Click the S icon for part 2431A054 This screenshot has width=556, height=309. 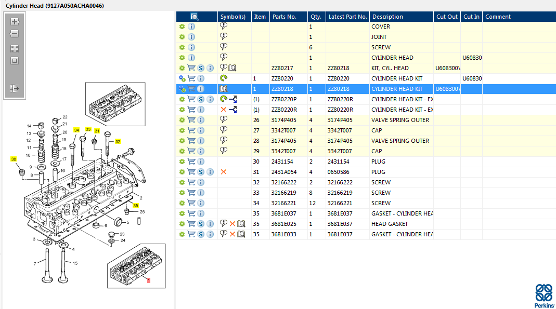[x=201, y=172]
